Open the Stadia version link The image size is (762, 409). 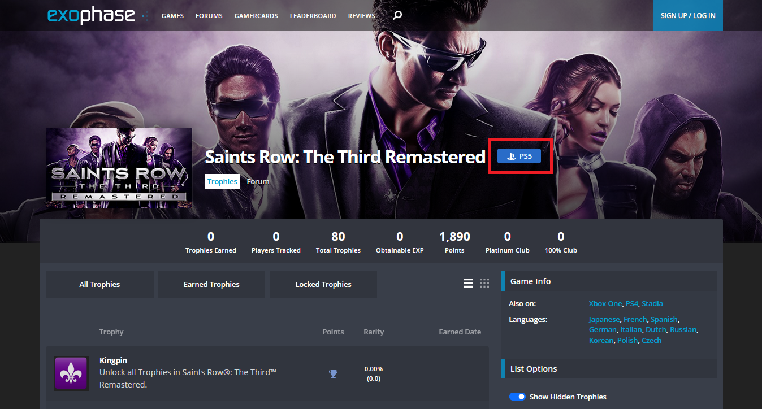[x=652, y=303]
